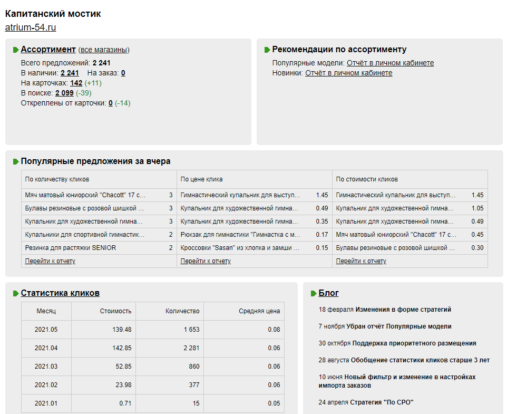
Task: Open the Блог heading link
Action: point(328,293)
